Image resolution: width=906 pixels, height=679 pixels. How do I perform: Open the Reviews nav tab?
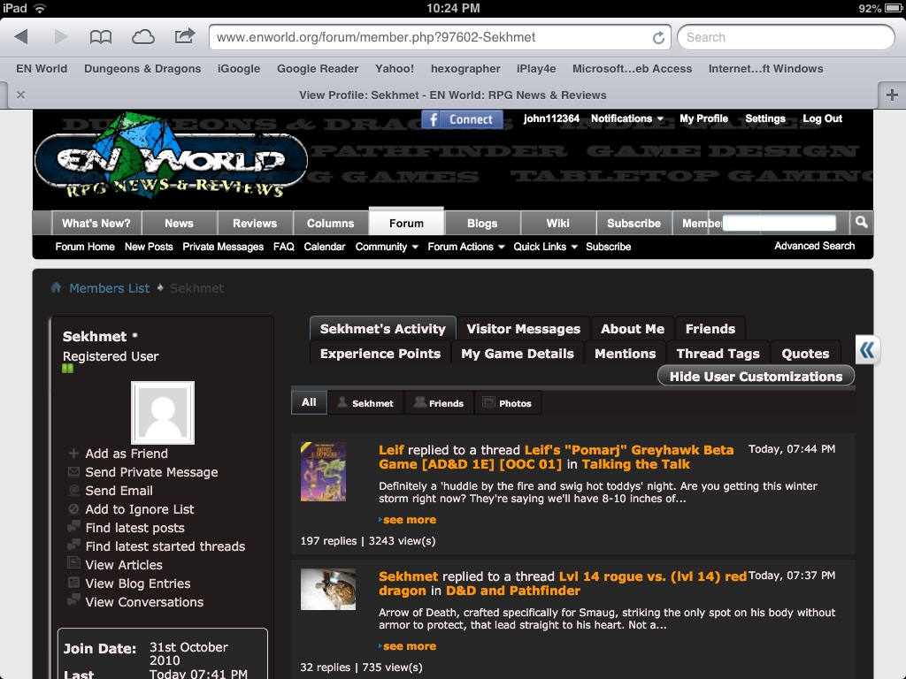tap(255, 224)
